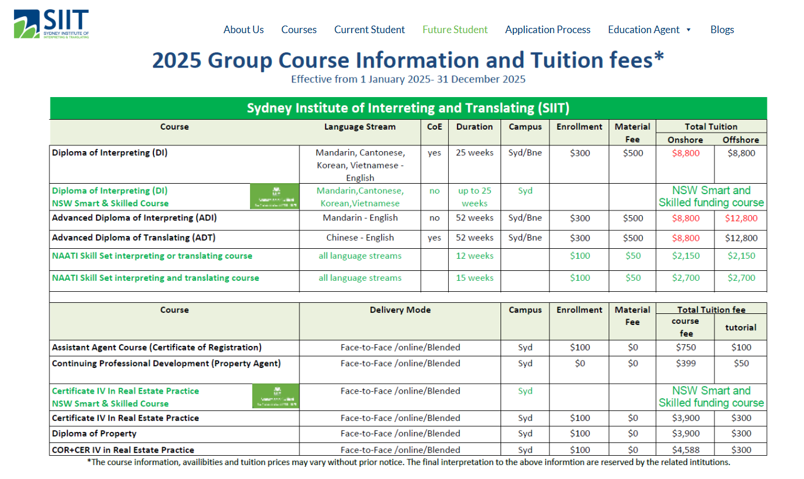Click 'Continuing Professional Development (Property Agent)'
This screenshot has height=479, width=804.
click(166, 363)
